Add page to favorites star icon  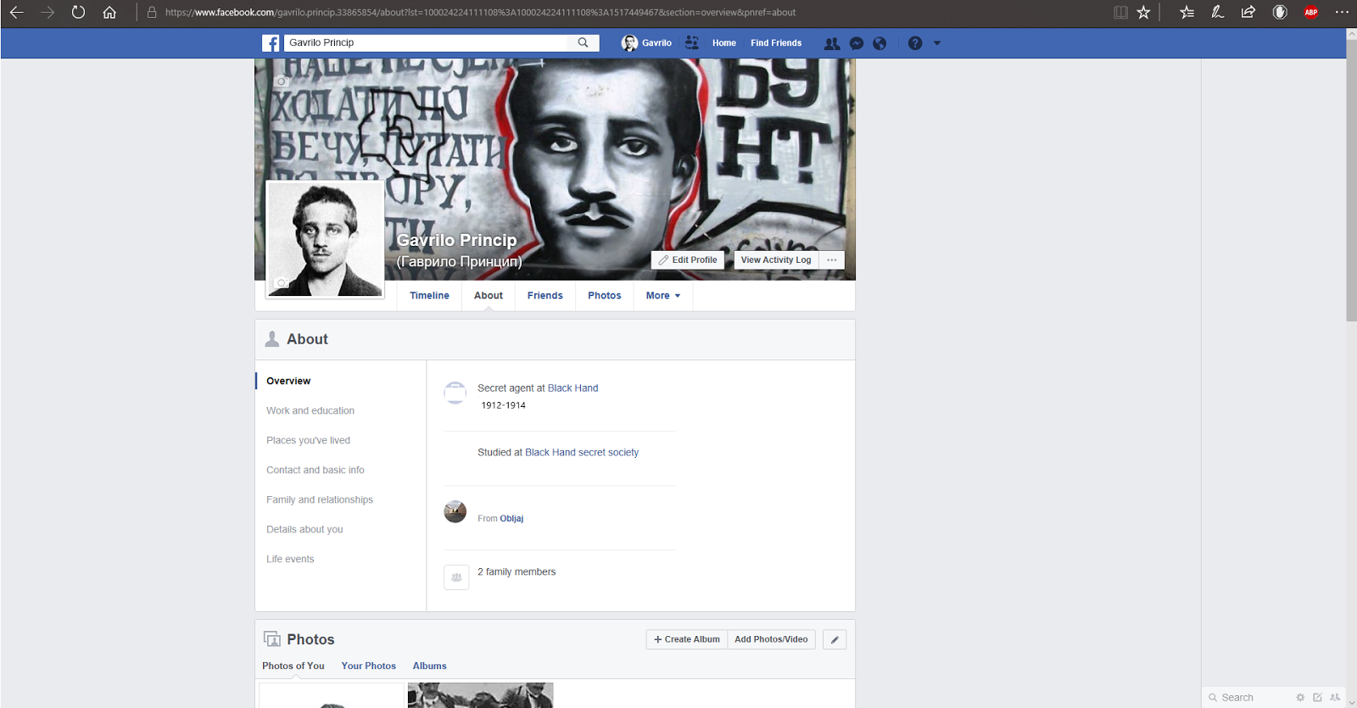point(1143,13)
